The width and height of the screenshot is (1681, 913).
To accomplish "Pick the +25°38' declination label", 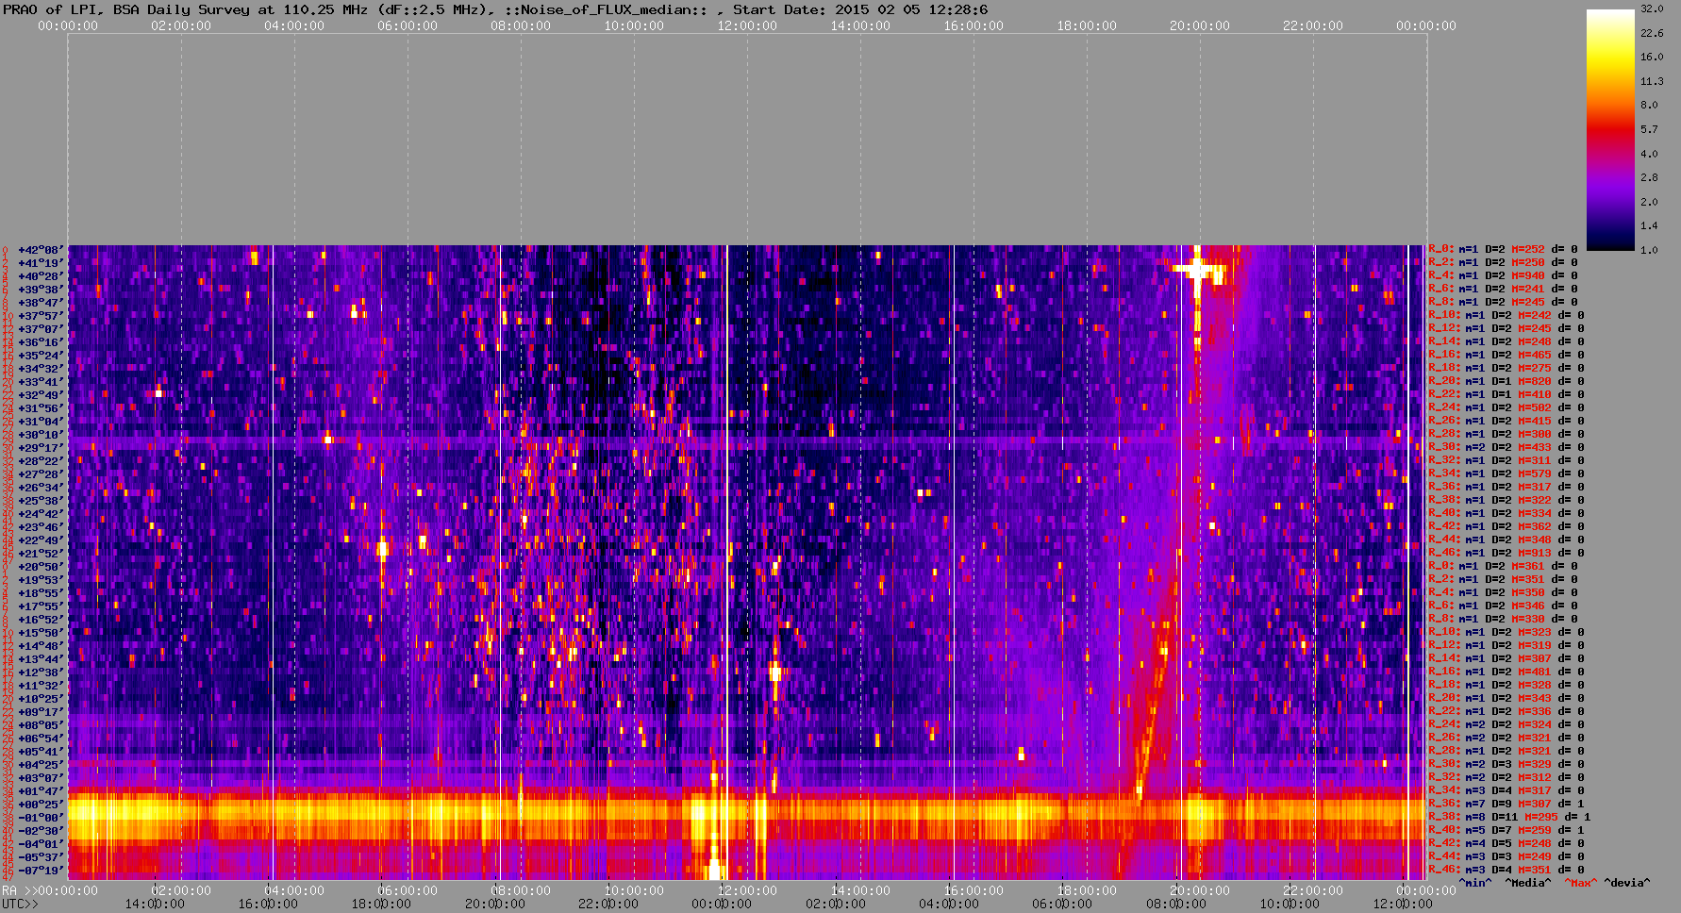I will tap(41, 501).
